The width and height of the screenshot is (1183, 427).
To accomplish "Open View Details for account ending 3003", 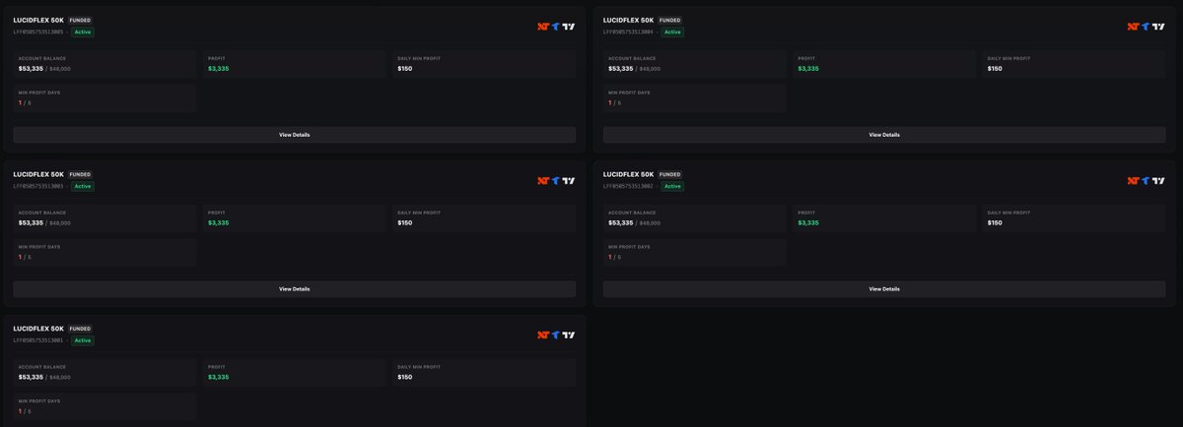I will [x=294, y=289].
